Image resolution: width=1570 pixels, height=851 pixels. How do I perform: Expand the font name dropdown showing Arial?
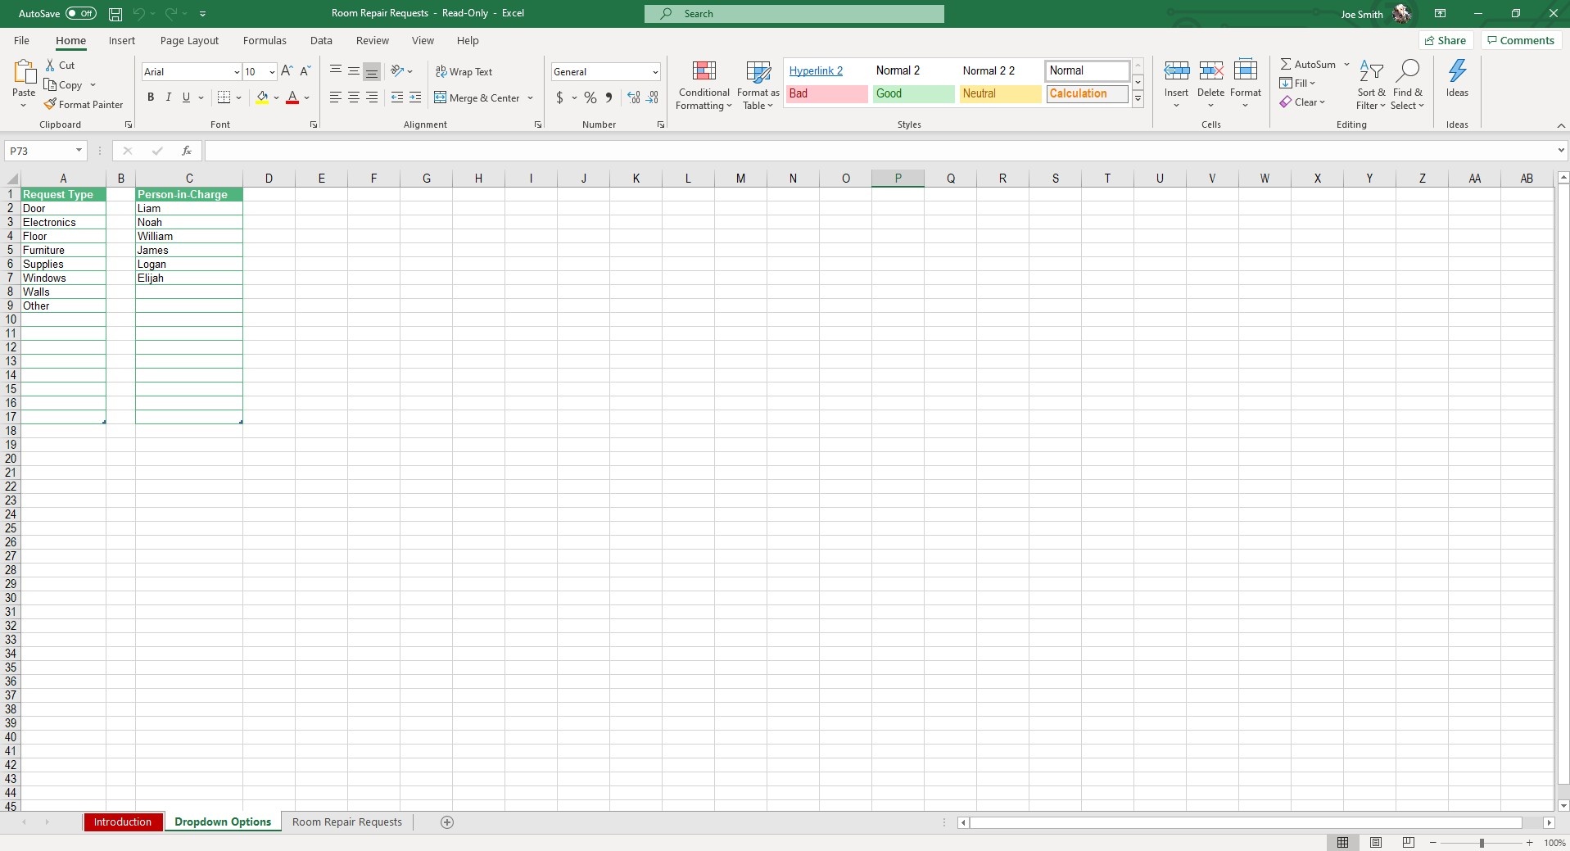coord(237,72)
